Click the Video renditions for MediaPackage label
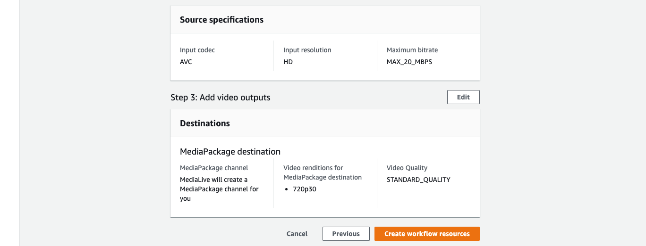This screenshot has width=646, height=246. (x=323, y=172)
